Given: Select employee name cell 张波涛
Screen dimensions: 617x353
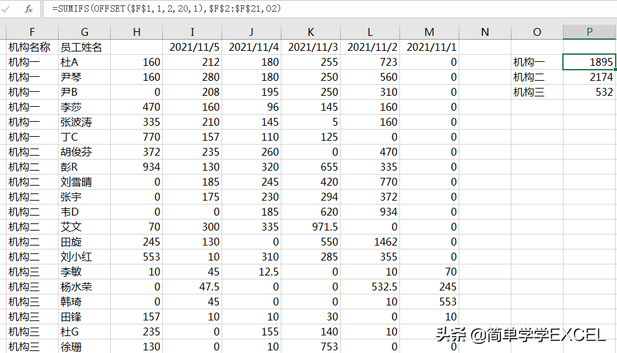Looking at the screenshot, I should tap(84, 122).
